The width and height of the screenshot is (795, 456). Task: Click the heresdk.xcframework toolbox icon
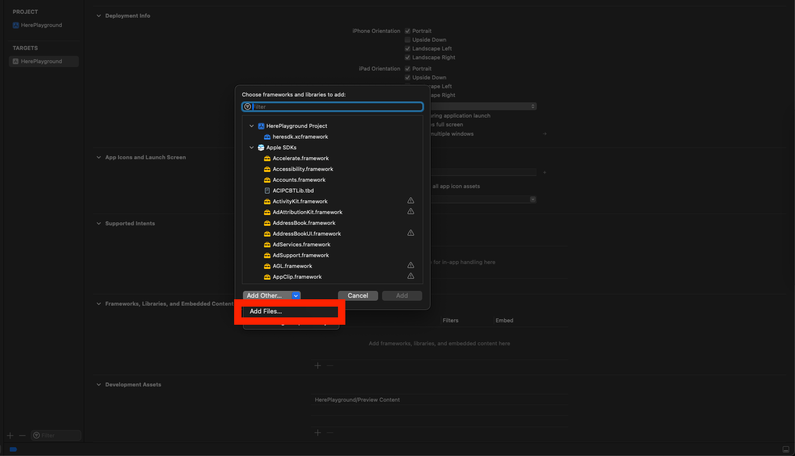(x=267, y=137)
